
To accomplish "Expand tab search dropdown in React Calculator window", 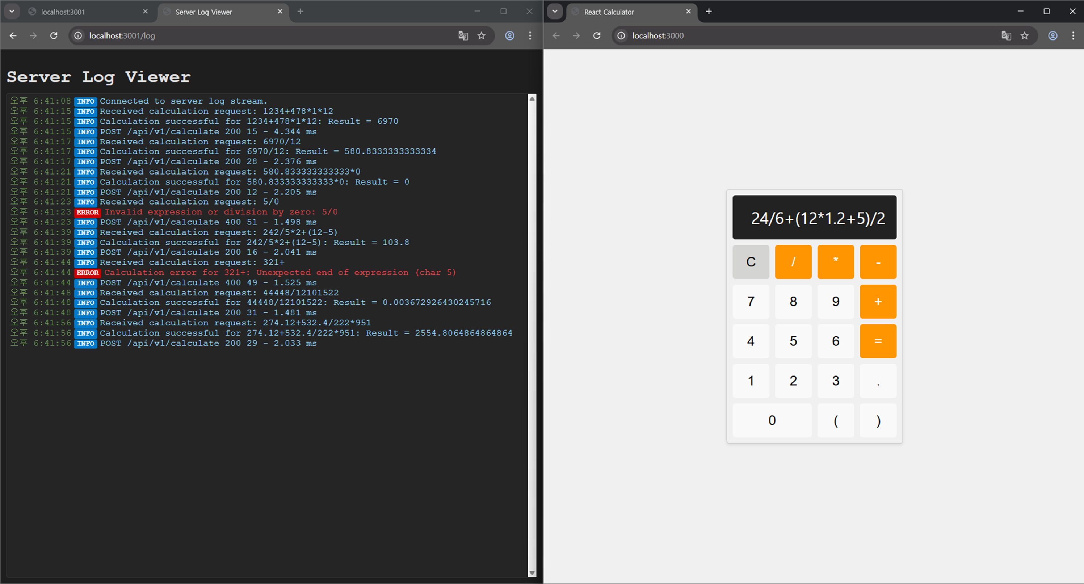I will point(555,11).
